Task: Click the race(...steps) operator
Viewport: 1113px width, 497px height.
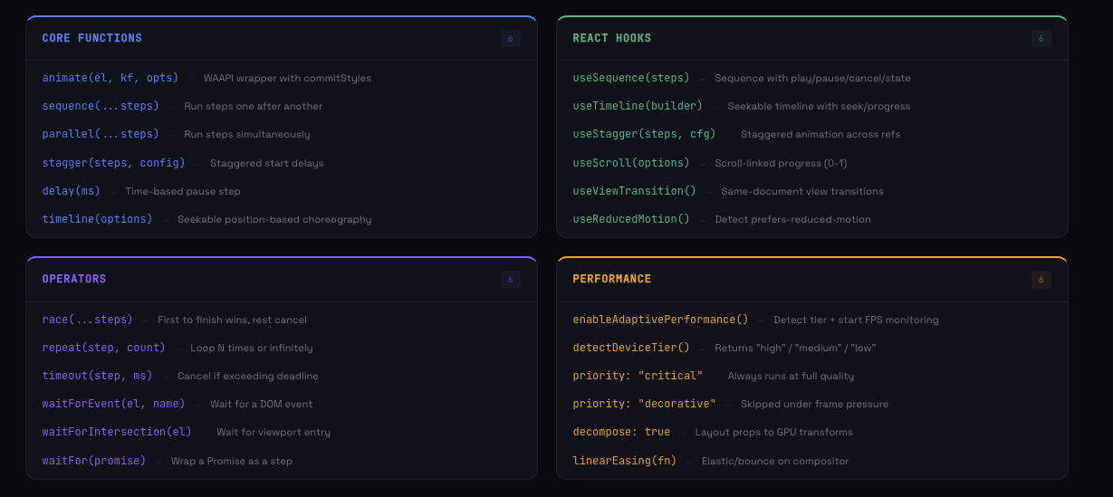Action: click(x=87, y=320)
